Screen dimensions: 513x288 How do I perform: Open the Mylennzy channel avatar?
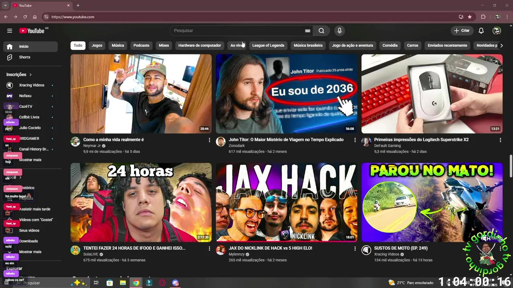[221, 250]
